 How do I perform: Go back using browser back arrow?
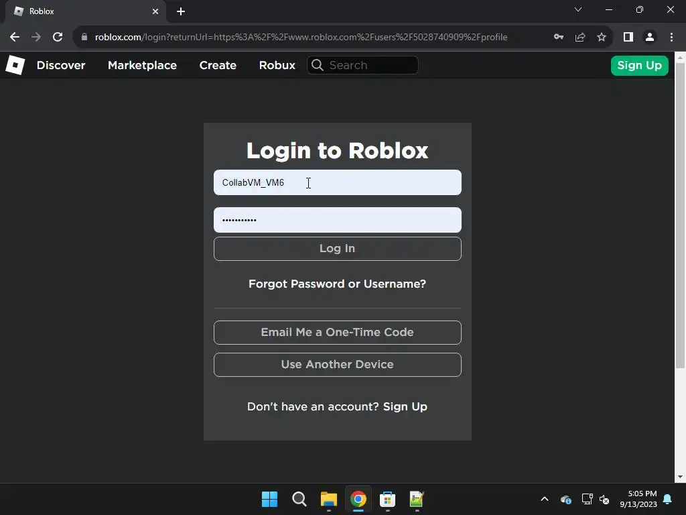[x=15, y=38]
